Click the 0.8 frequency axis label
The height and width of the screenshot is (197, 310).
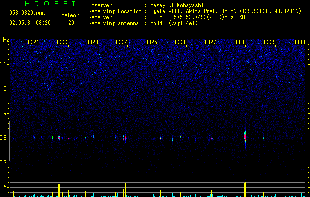coord(4,138)
